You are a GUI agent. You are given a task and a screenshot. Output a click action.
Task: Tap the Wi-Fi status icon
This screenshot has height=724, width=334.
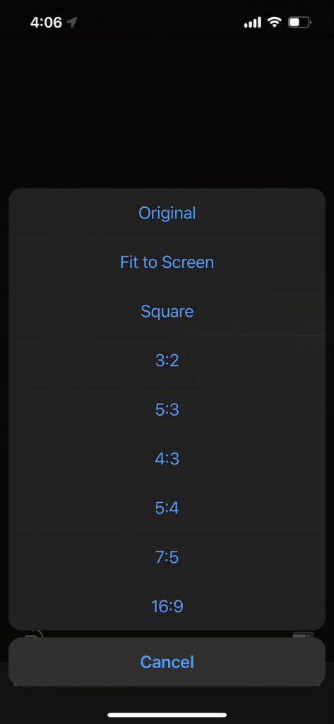pos(275,22)
